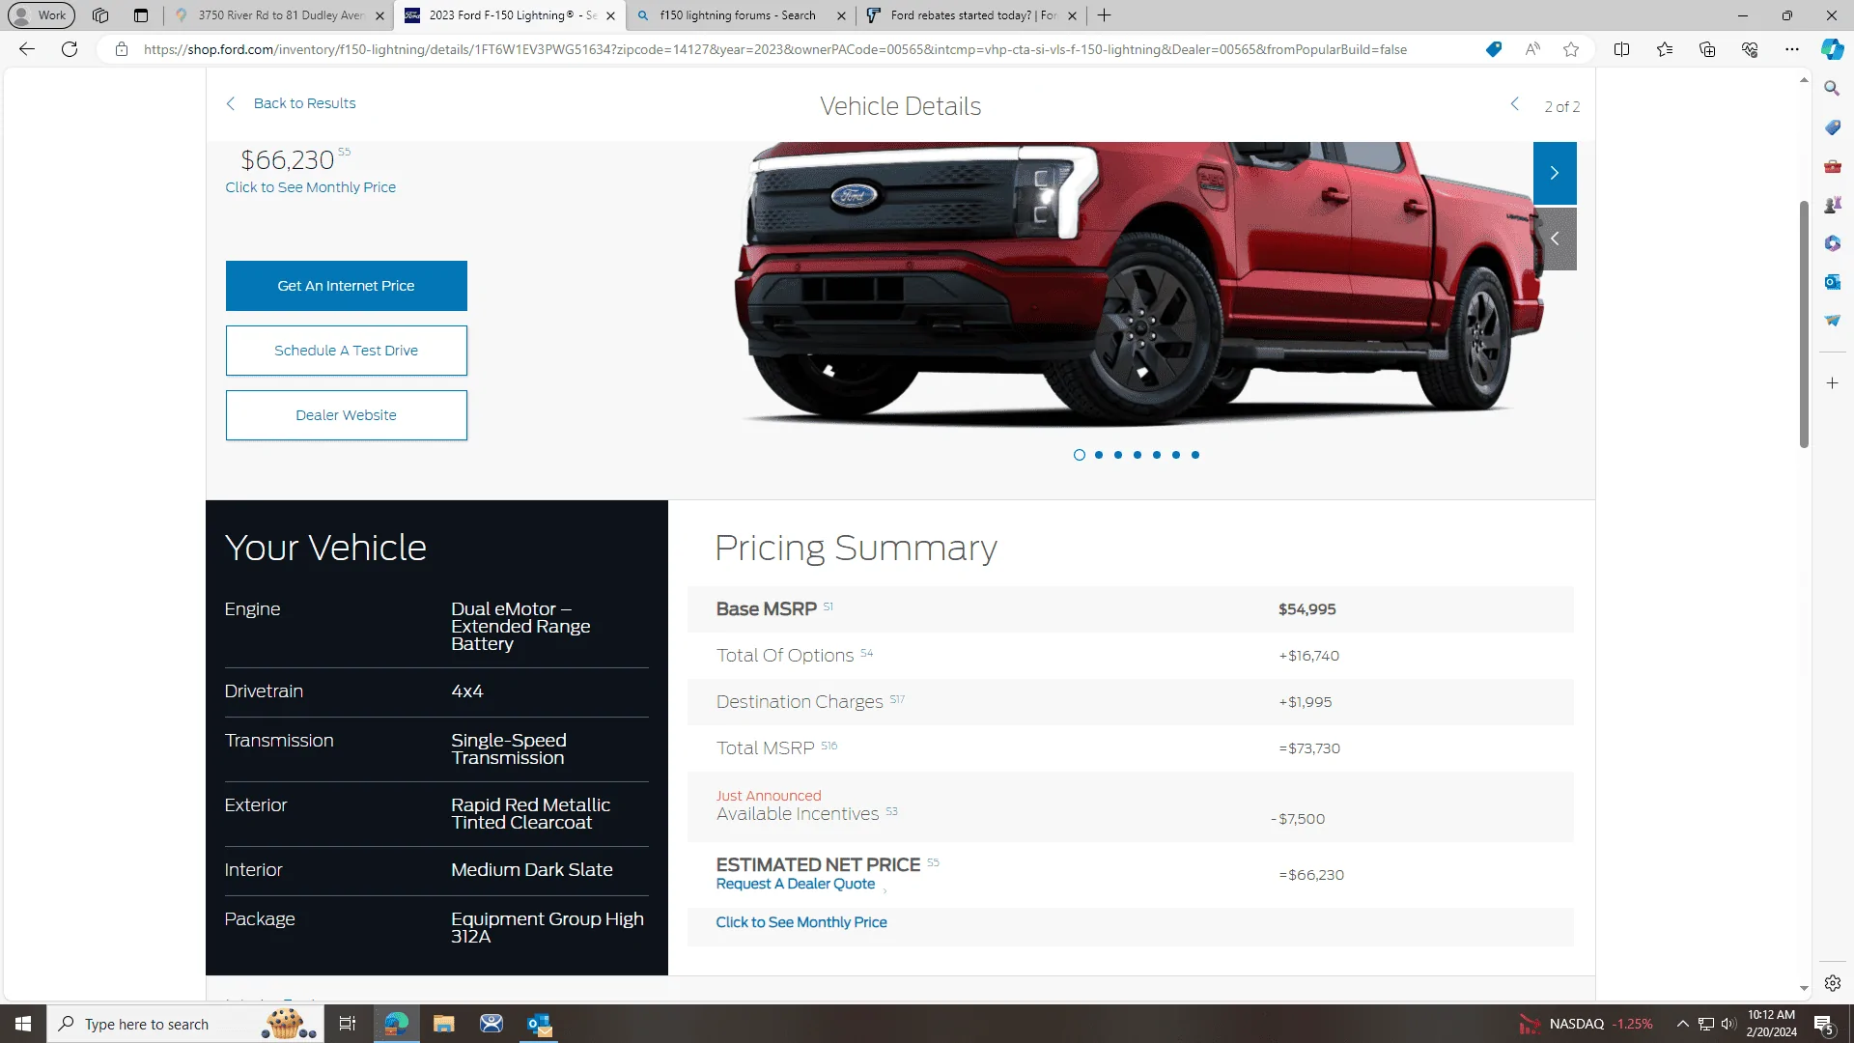Image resolution: width=1854 pixels, height=1043 pixels.
Task: Select the first carousel indicator dot
Action: [1080, 455]
